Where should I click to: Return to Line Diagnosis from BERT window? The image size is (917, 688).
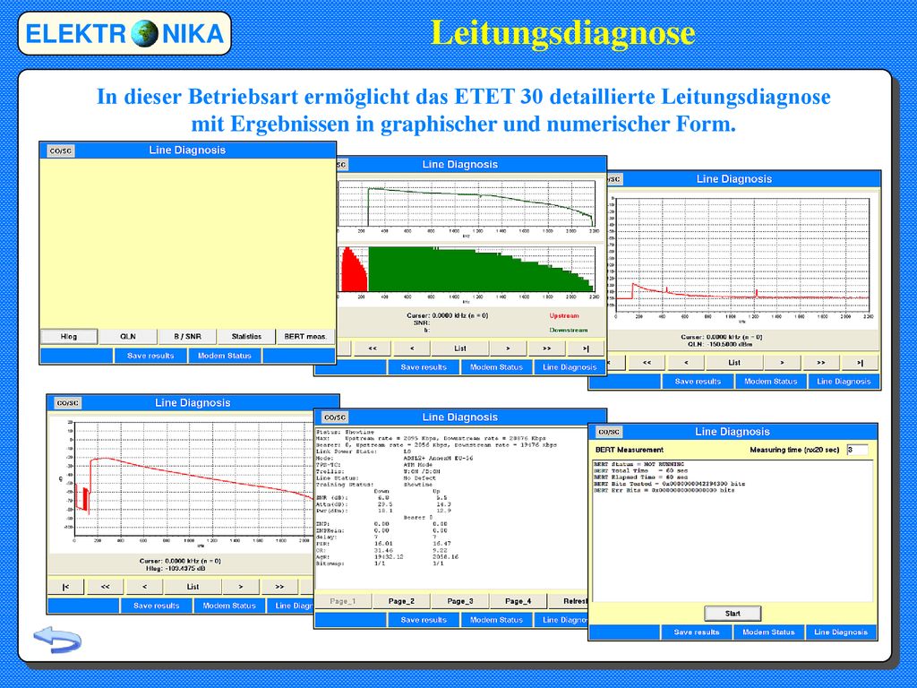point(841,632)
